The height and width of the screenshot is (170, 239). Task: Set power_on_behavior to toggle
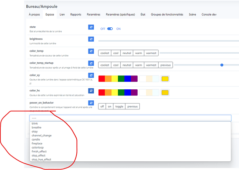tap(119, 106)
